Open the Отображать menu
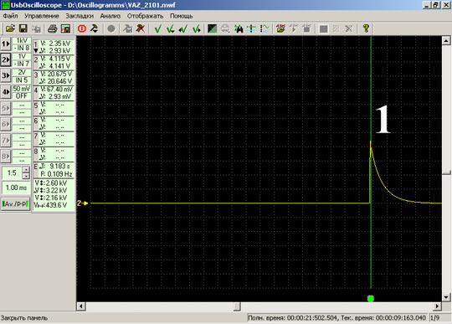Viewport: 452px width, 324px height. (145, 16)
